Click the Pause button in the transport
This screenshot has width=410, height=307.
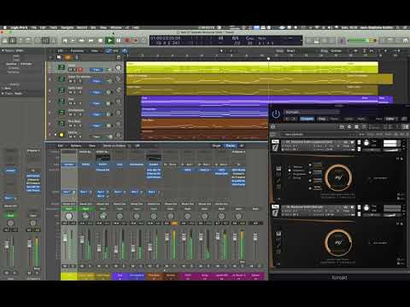119,40
